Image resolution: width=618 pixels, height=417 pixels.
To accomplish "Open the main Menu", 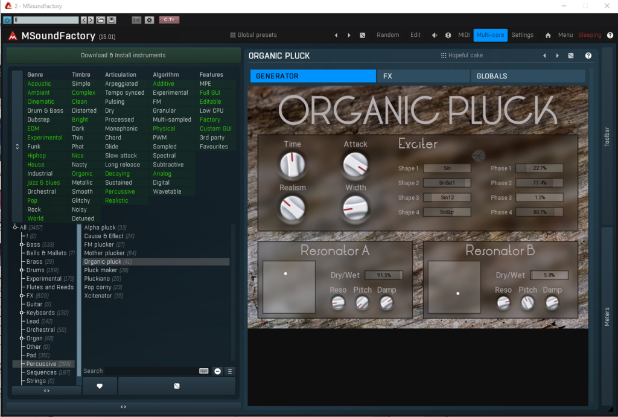I will click(565, 35).
